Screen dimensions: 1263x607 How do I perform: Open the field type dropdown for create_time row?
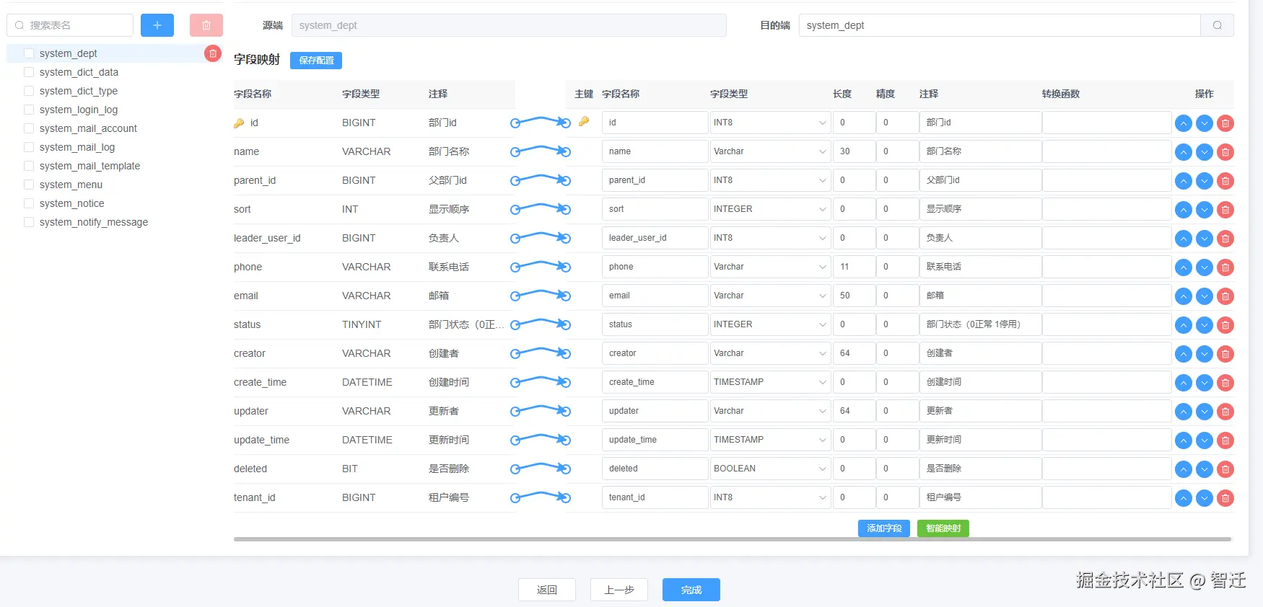[770, 382]
